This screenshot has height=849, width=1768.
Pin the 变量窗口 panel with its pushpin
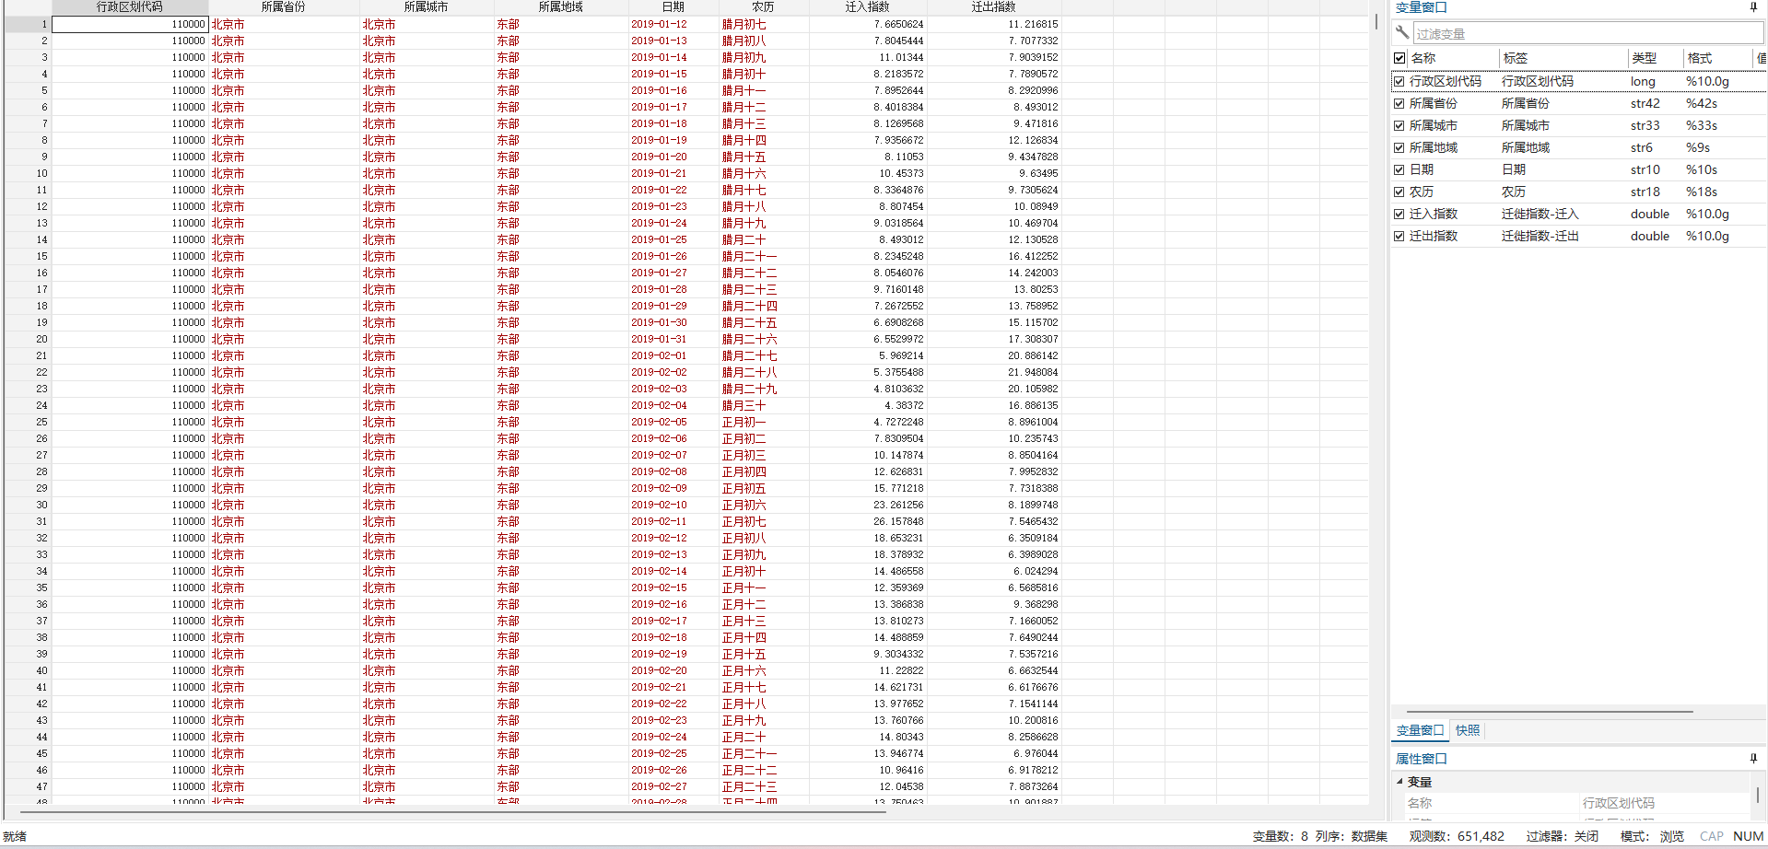[1753, 7]
